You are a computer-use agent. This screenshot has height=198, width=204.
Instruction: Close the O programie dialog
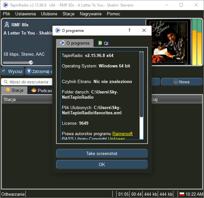tap(144, 30)
